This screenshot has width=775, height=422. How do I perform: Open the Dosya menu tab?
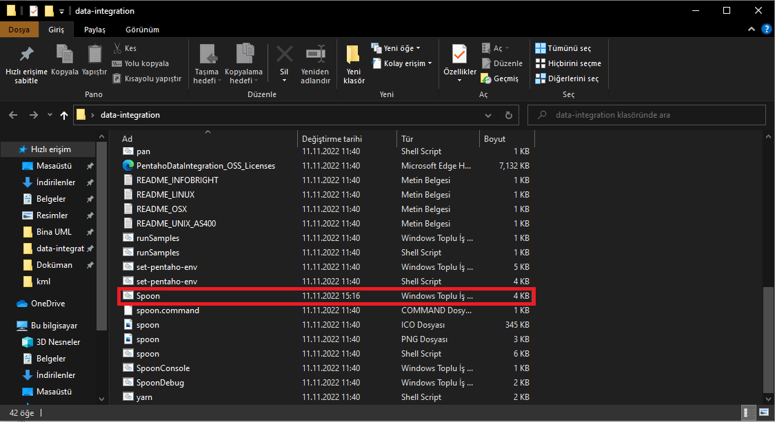pyautogui.click(x=19, y=30)
